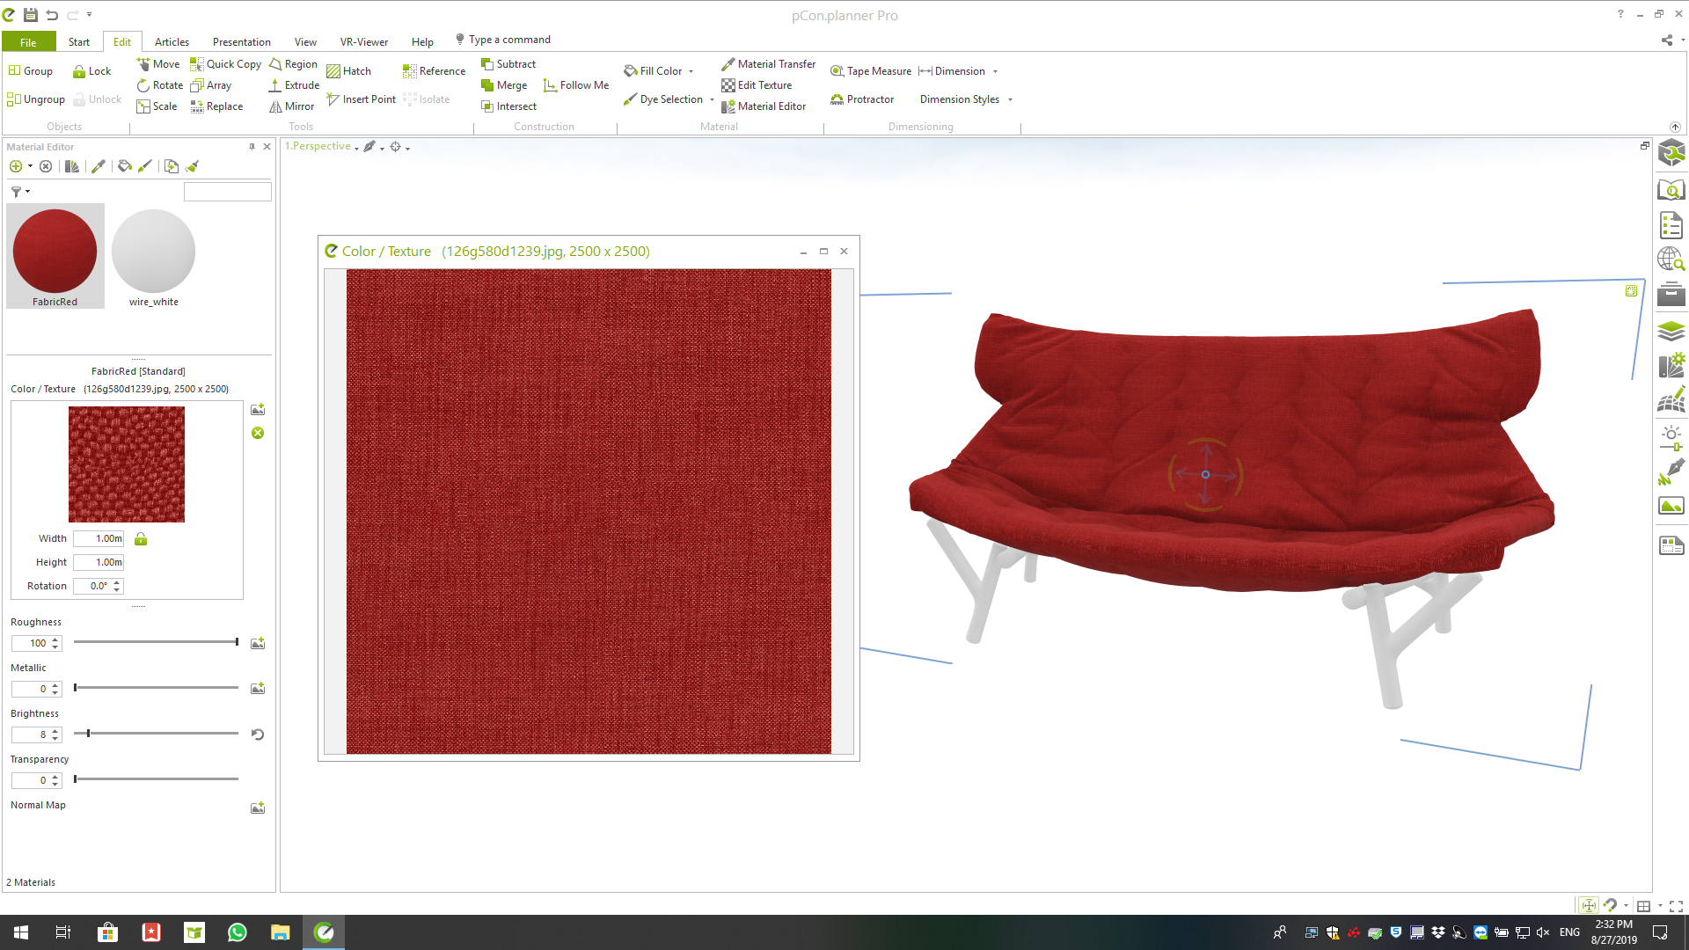Select the Move tool in toolbar
Image resolution: width=1689 pixels, height=950 pixels.
tap(156, 64)
